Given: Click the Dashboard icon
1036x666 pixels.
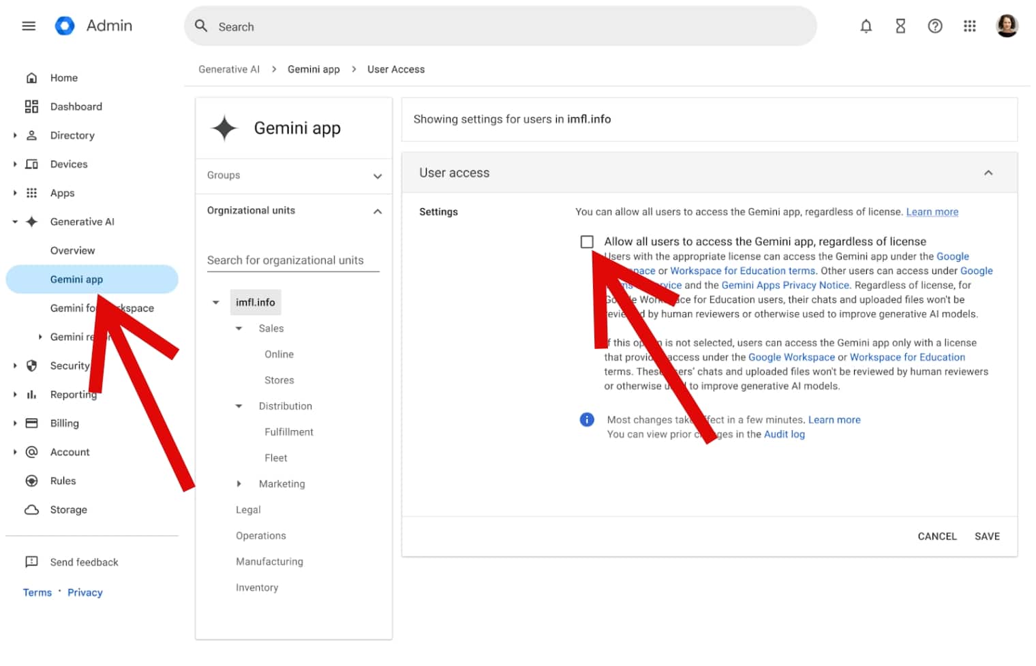Looking at the screenshot, I should tap(32, 106).
